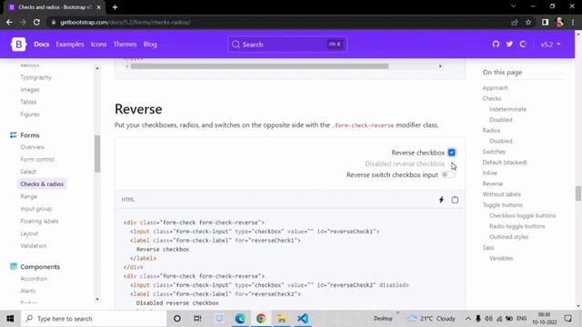
Task: Uncheck the Reverse checkbox
Action: 451,153
